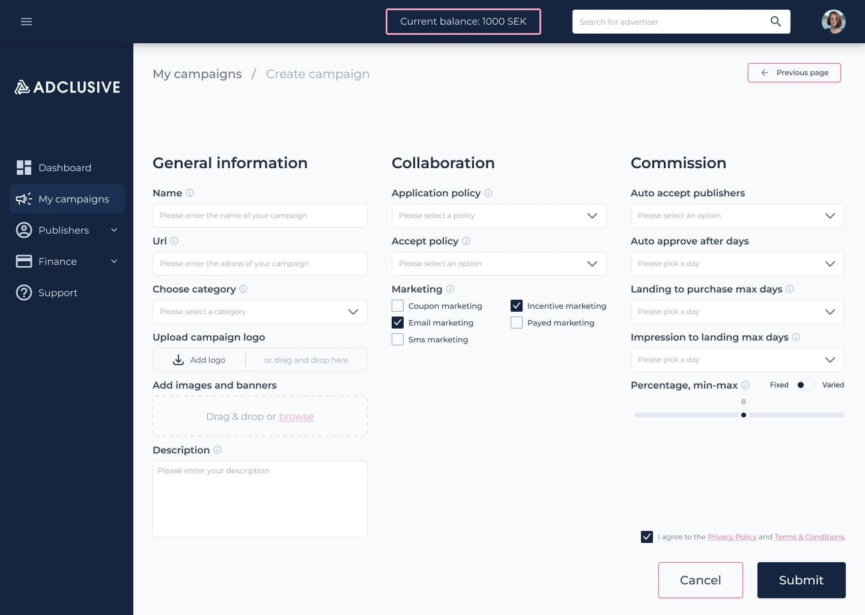Click the Finance card icon
Screen dimensions: 865x615
click(x=24, y=261)
